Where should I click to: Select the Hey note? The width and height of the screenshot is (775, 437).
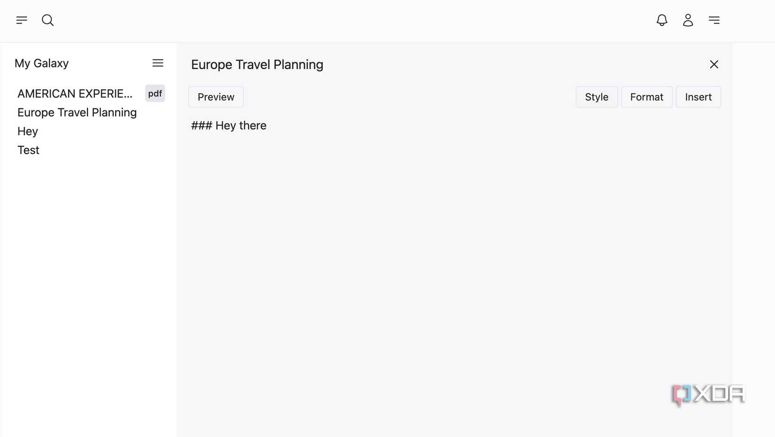point(27,131)
